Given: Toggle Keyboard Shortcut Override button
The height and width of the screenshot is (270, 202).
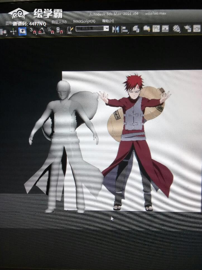Looking at the screenshot, I should point(23,31).
